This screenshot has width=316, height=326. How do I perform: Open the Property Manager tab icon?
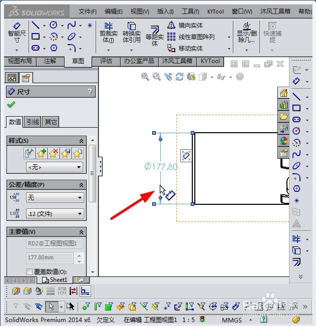click(26, 78)
